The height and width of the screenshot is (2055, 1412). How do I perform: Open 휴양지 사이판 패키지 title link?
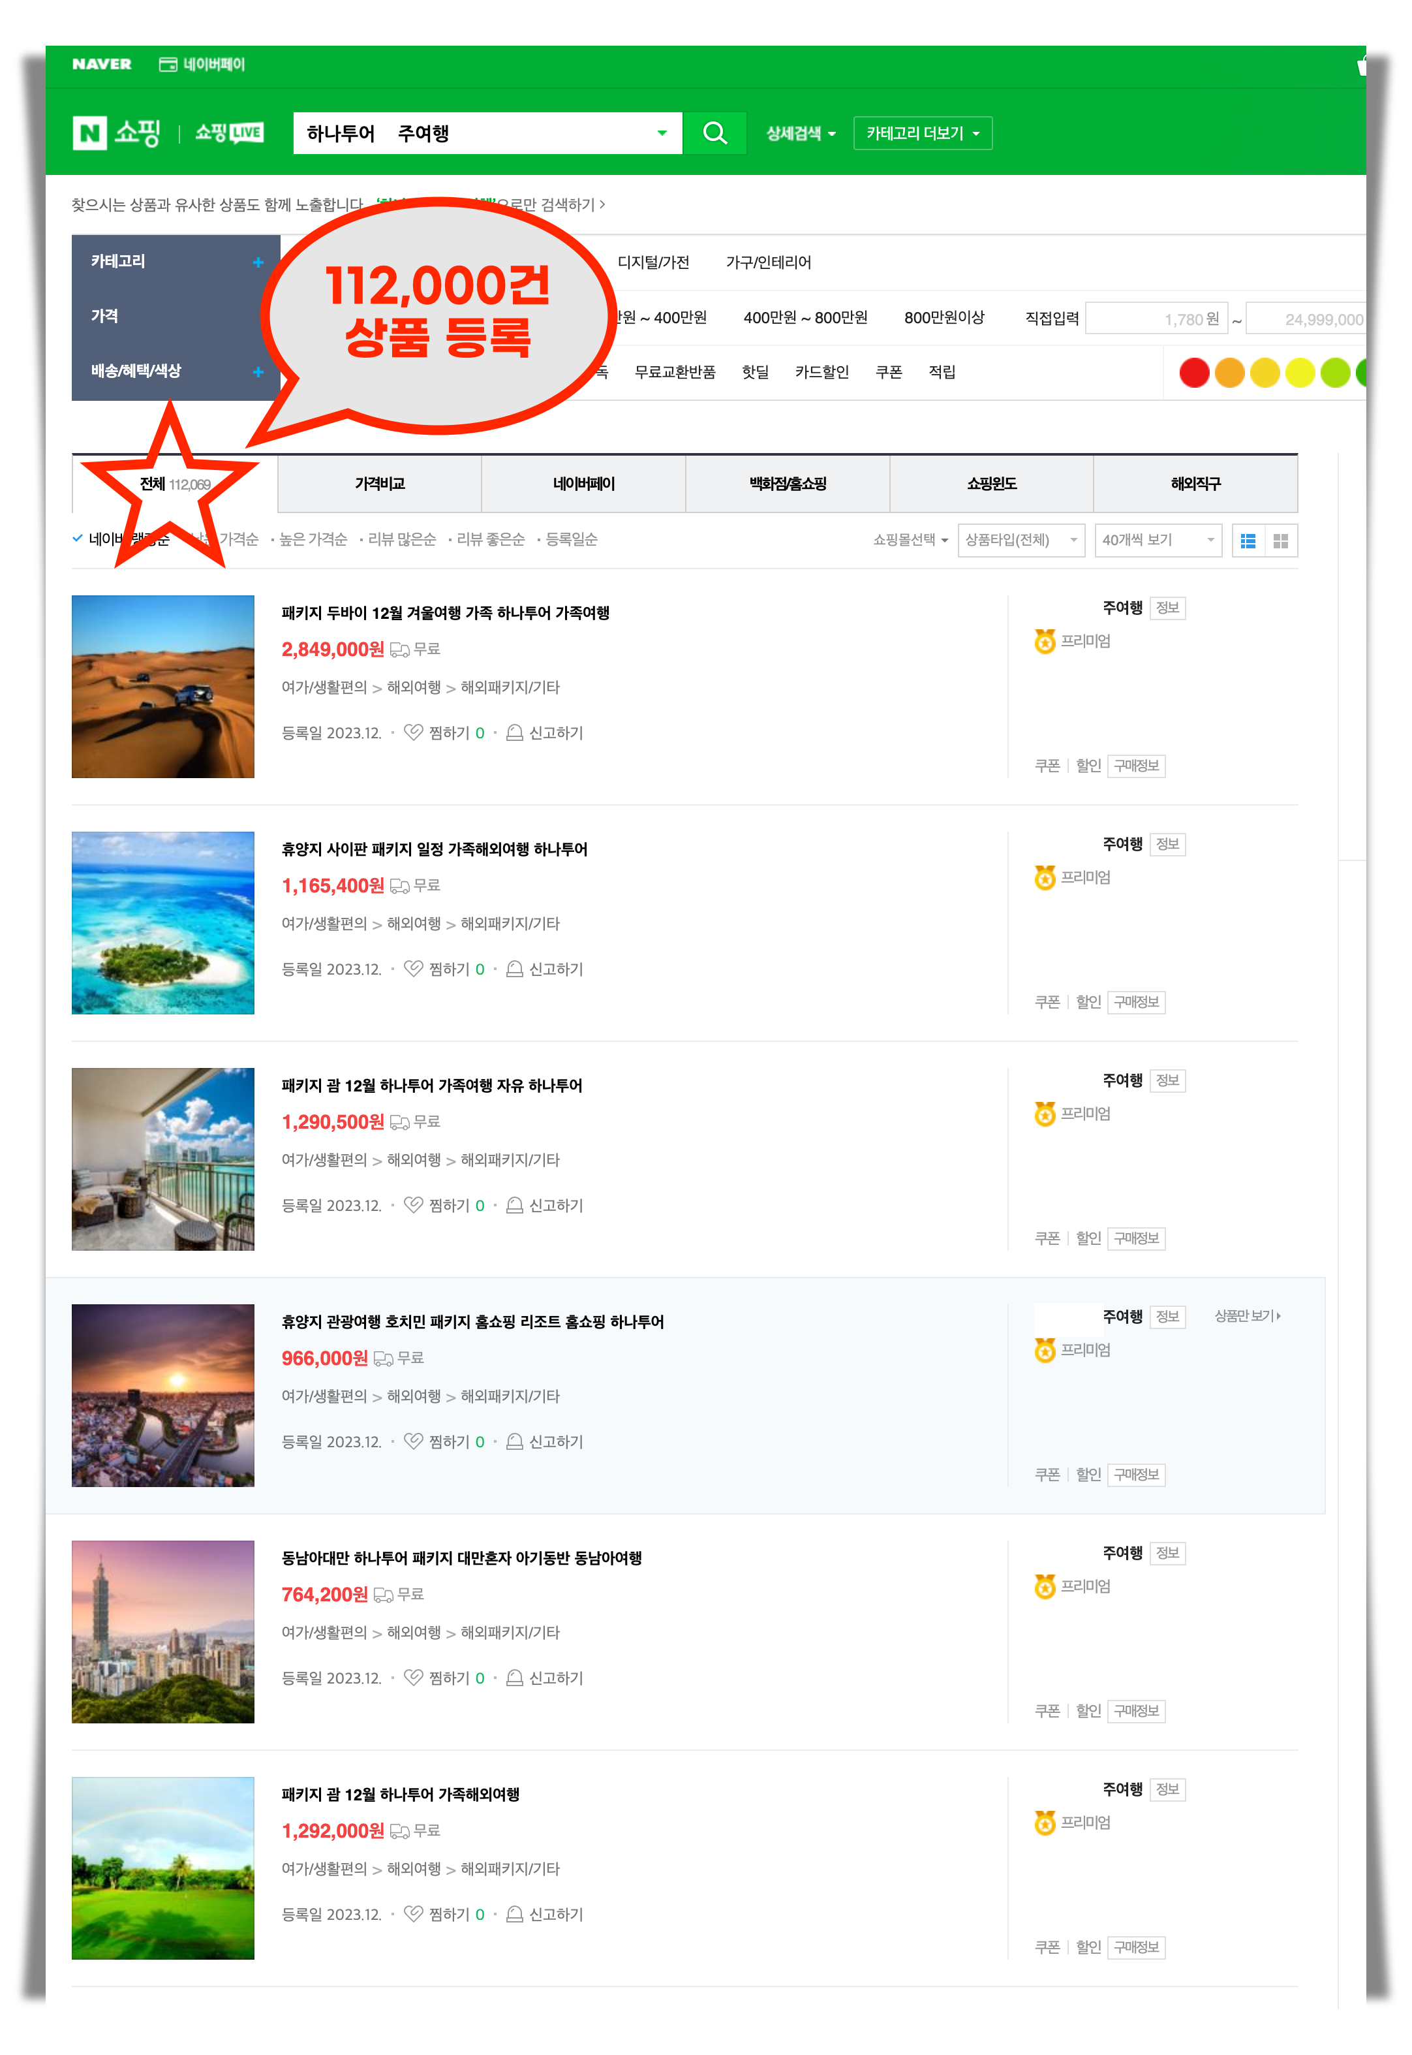[x=435, y=849]
